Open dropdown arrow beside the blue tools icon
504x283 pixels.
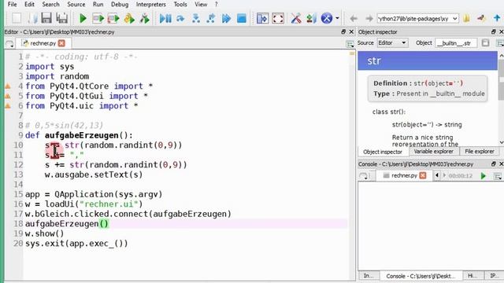pyautogui.click(x=337, y=18)
